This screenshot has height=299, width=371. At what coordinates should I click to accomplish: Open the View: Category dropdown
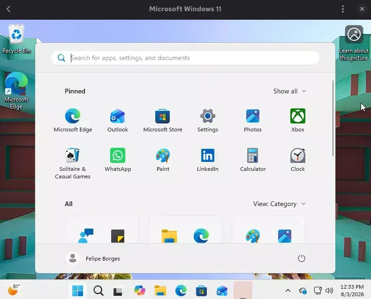[279, 204]
